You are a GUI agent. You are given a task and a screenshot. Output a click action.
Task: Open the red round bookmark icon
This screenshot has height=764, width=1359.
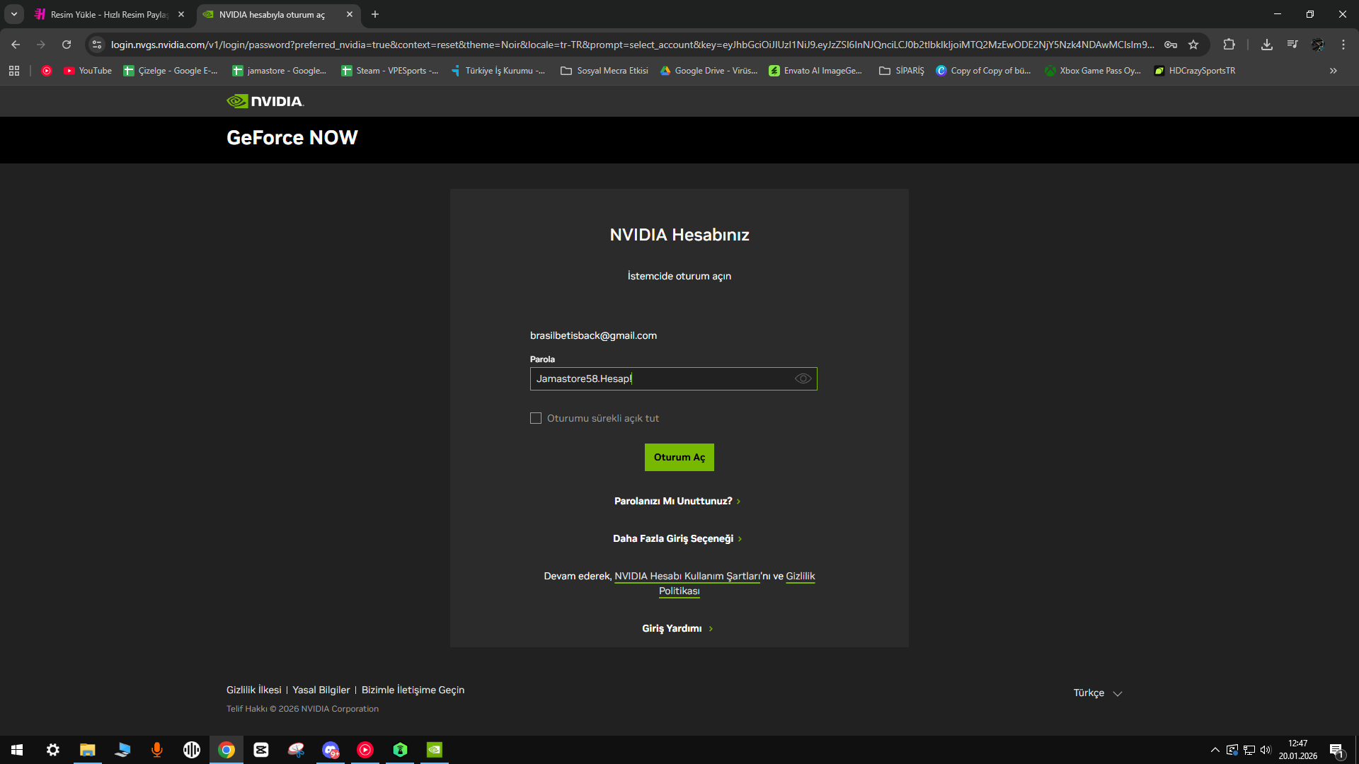pos(47,71)
